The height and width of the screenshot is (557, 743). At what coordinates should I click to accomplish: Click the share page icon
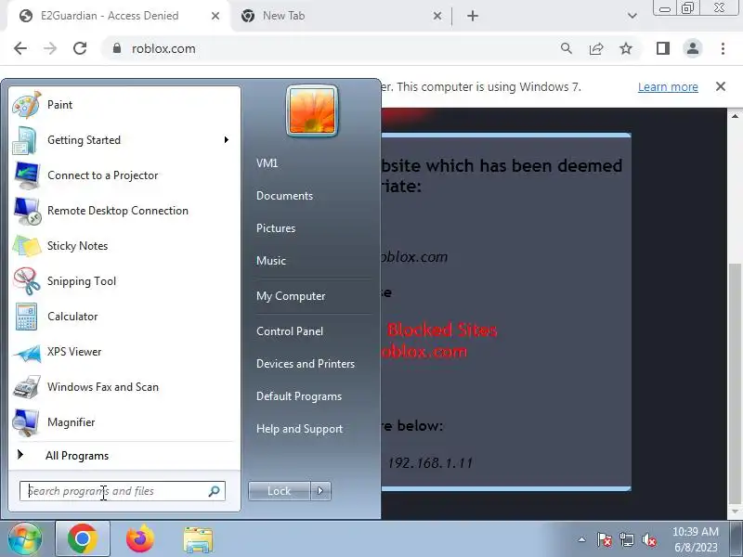[596, 48]
